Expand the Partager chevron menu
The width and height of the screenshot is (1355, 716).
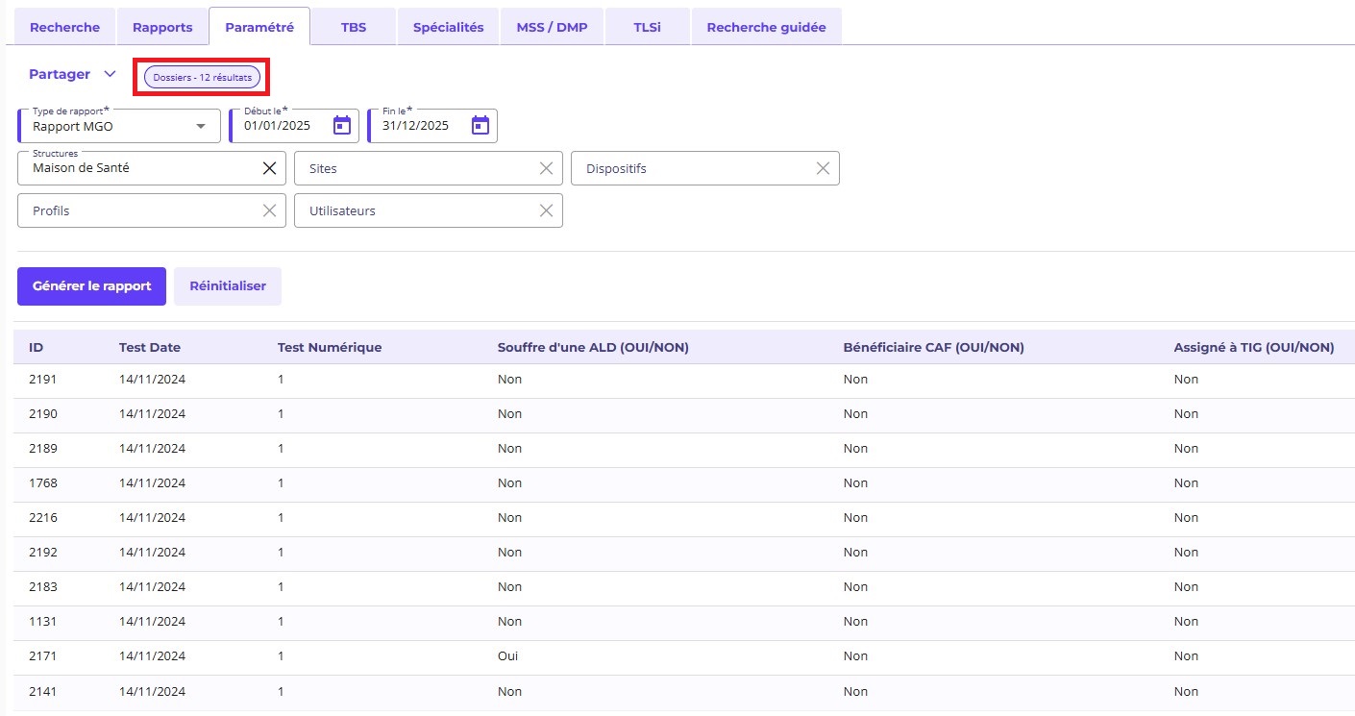110,75
